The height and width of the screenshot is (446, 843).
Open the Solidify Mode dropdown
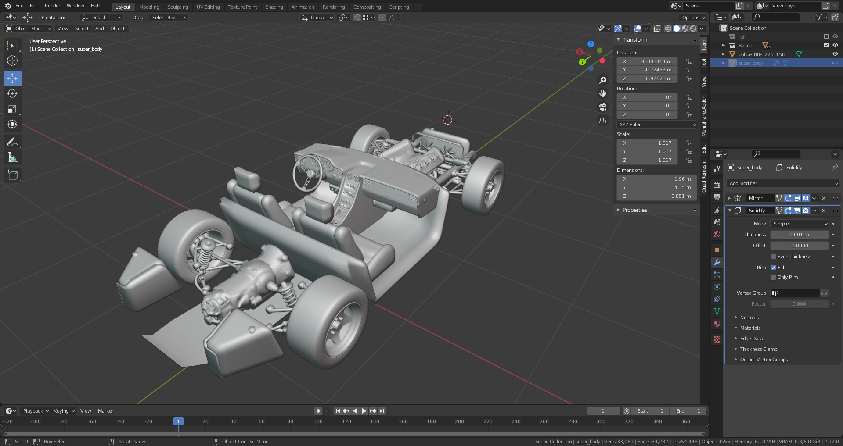pyautogui.click(x=799, y=224)
